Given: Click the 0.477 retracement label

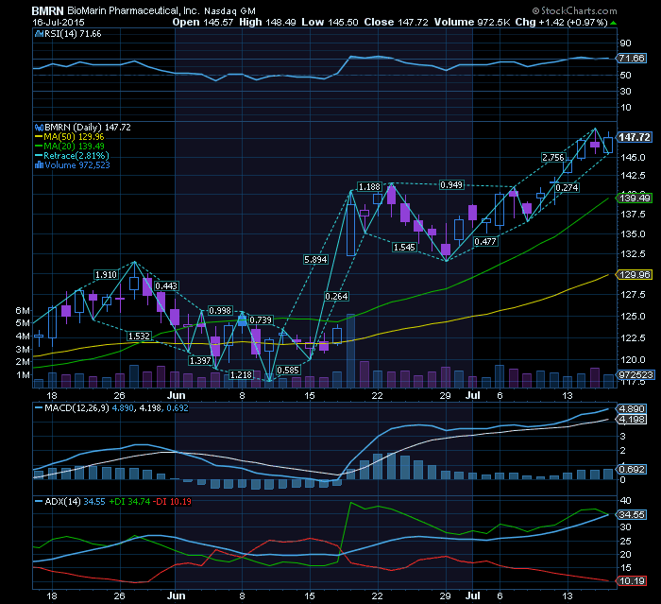Looking at the screenshot, I should tap(485, 241).
